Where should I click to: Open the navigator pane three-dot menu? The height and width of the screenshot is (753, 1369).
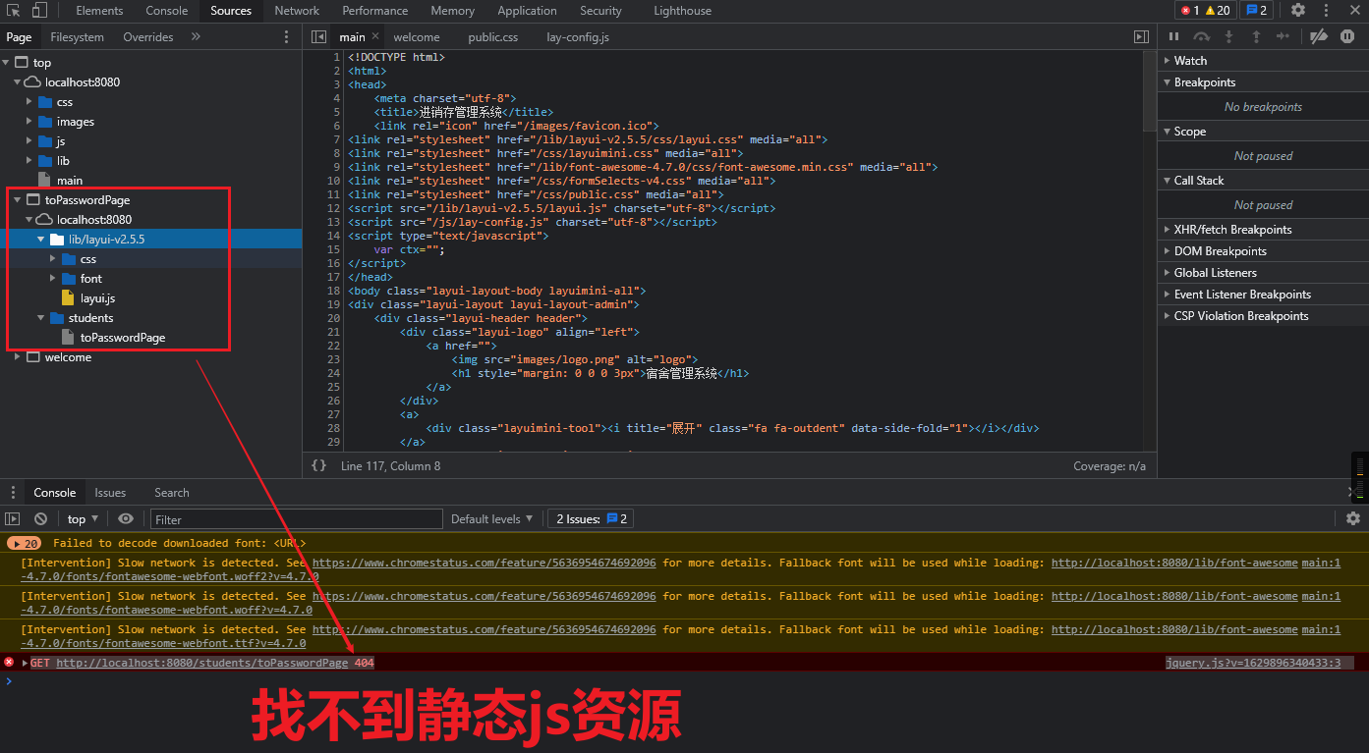287,36
